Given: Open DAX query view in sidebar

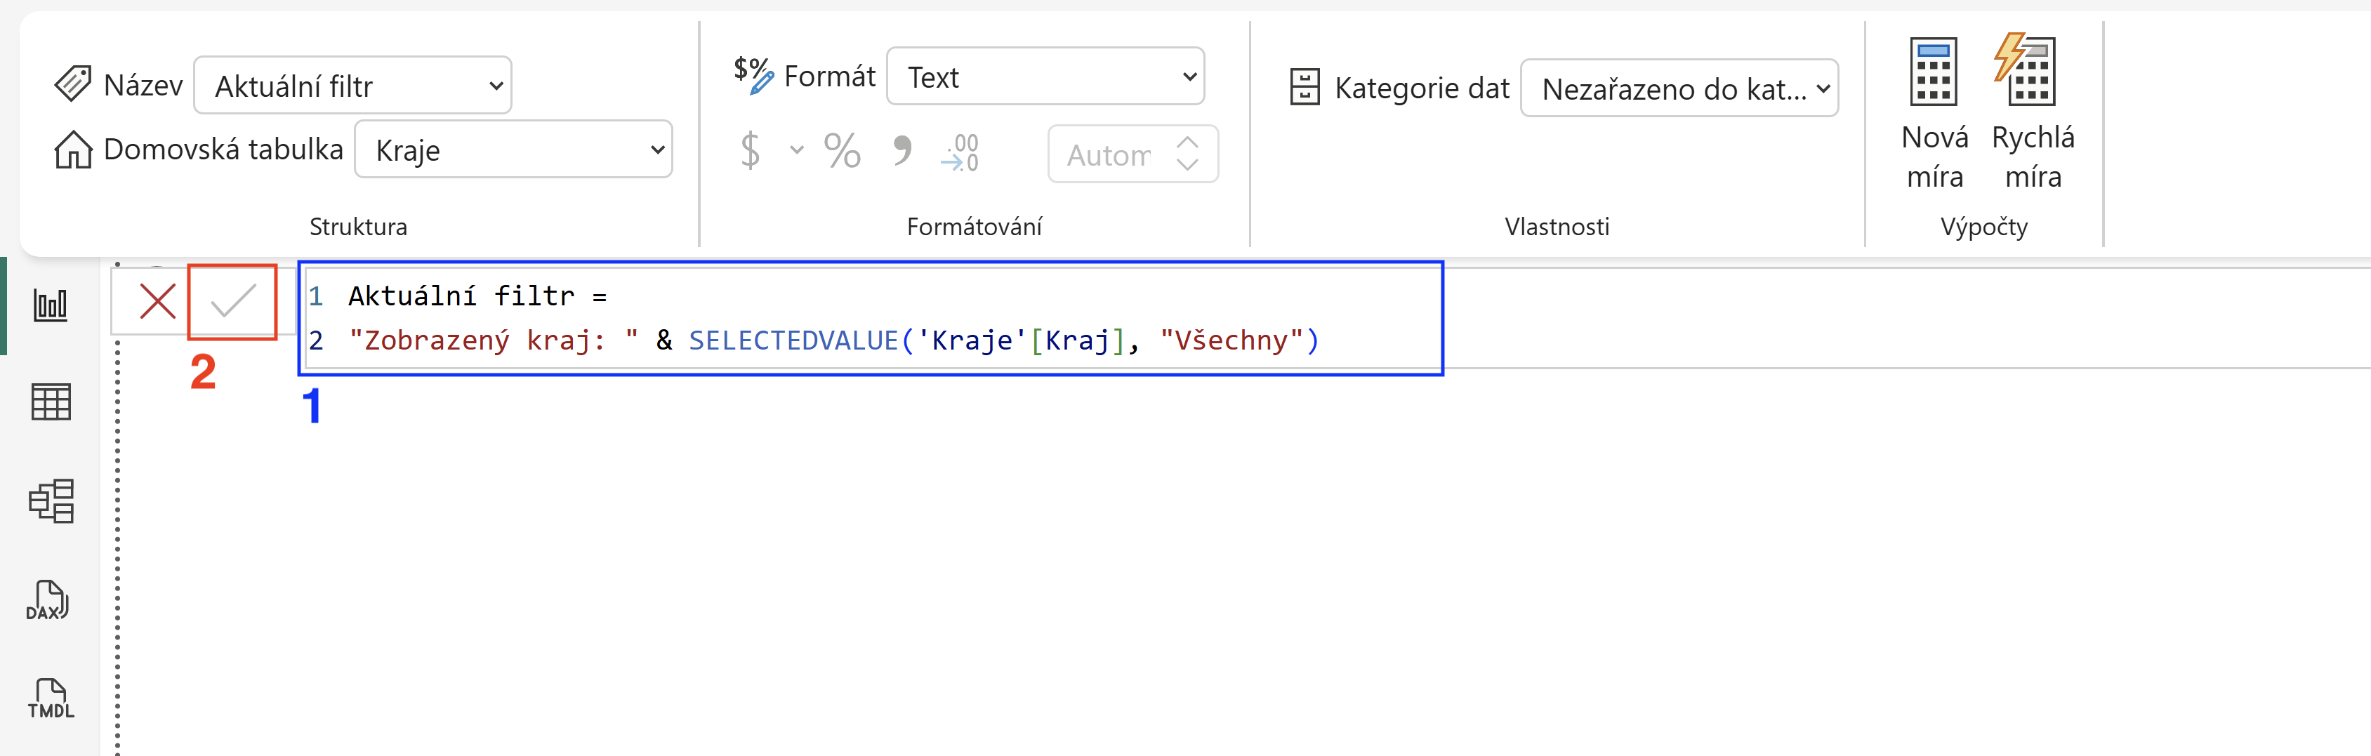Looking at the screenshot, I should click(48, 601).
